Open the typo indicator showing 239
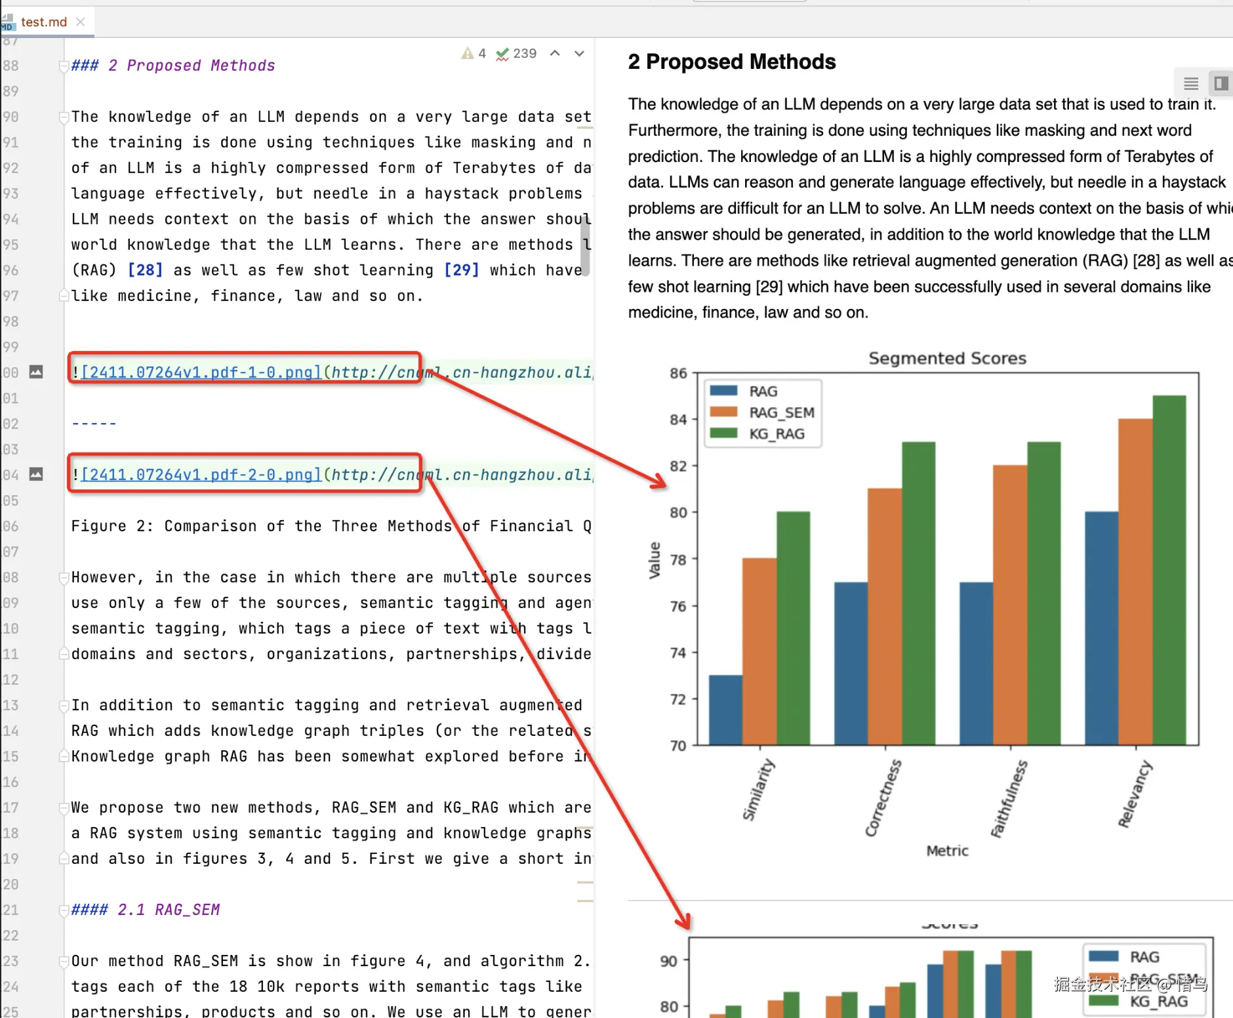This screenshot has height=1018, width=1233. [516, 53]
